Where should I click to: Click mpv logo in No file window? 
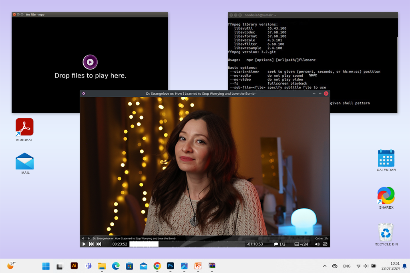coord(90,62)
